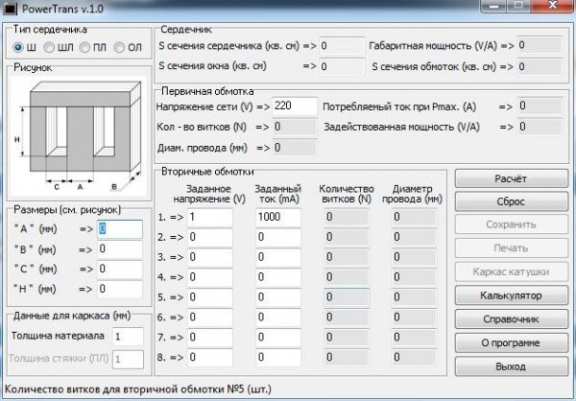
Task: Click the Толщина материала input field
Action: (x=128, y=337)
